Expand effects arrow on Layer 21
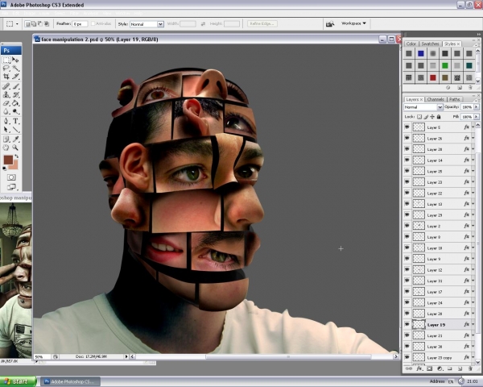This screenshot has width=483, height=387. coord(473,335)
